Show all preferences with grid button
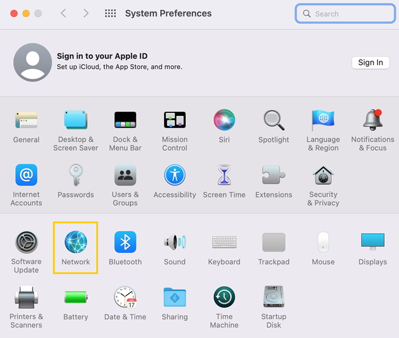Image resolution: width=399 pixels, height=338 pixels. (111, 13)
